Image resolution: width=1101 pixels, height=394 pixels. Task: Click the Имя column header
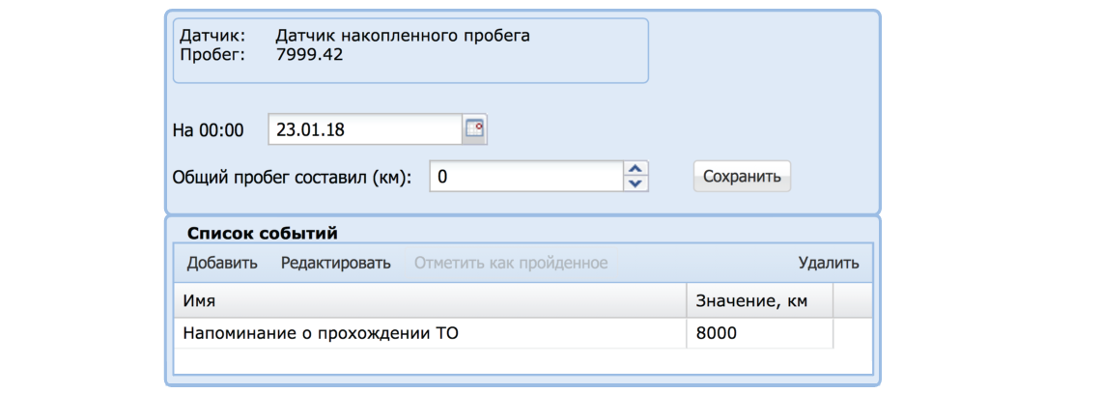pyautogui.click(x=199, y=301)
